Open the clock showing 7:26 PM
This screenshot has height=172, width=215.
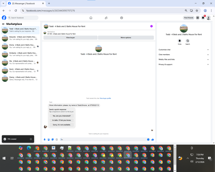click(x=200, y=158)
